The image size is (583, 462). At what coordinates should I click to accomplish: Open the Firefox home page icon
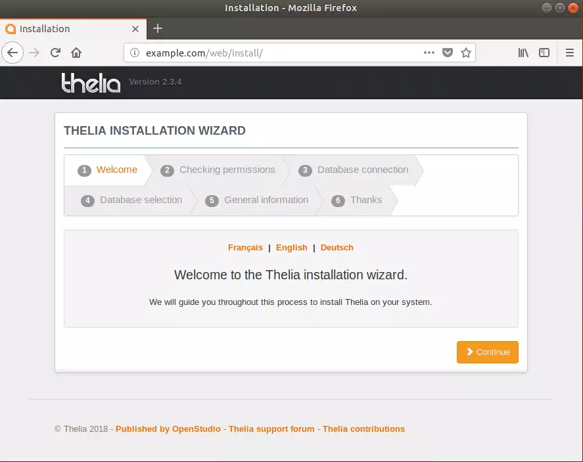(76, 53)
